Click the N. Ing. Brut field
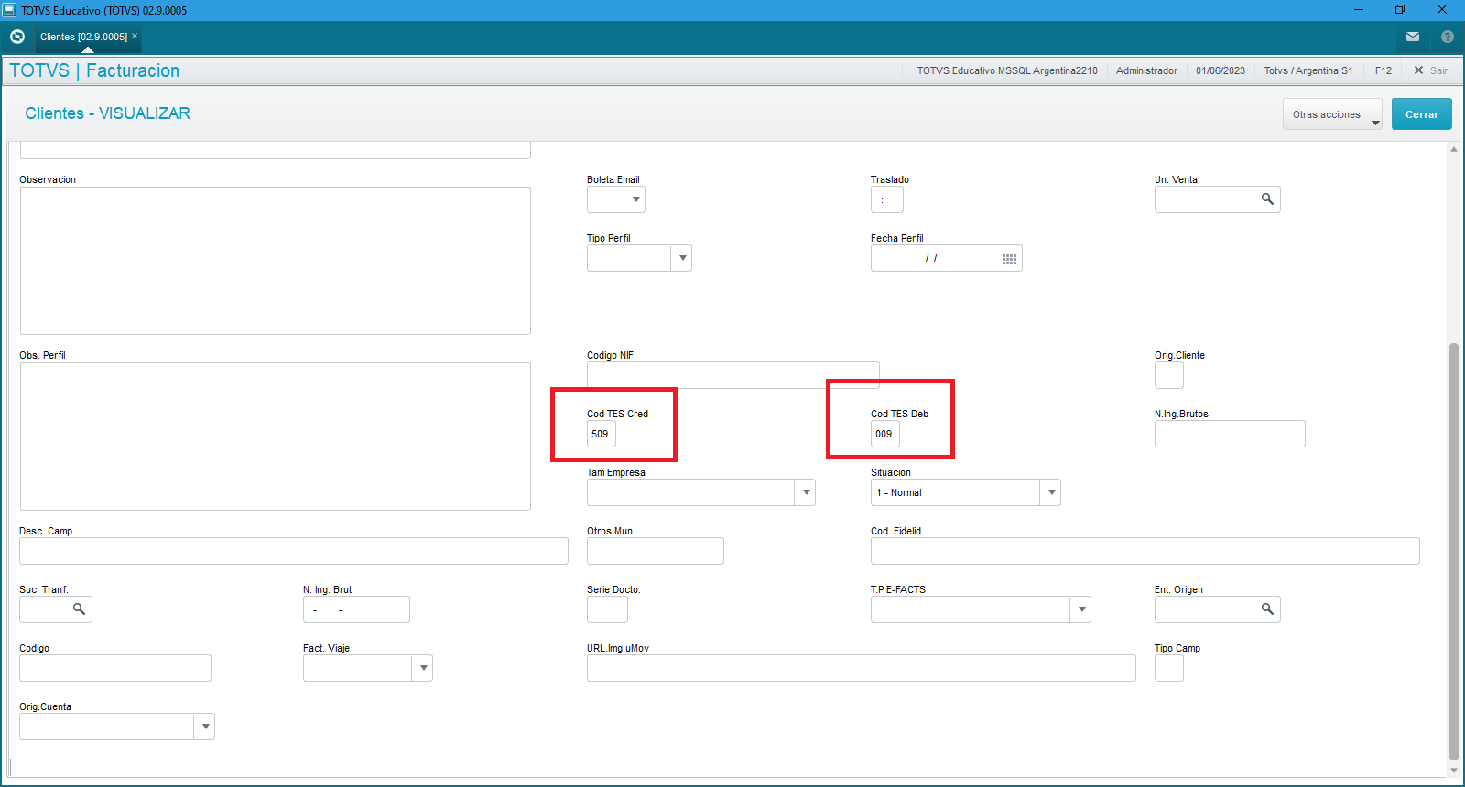Screen dimensions: 1465x787 356,609
